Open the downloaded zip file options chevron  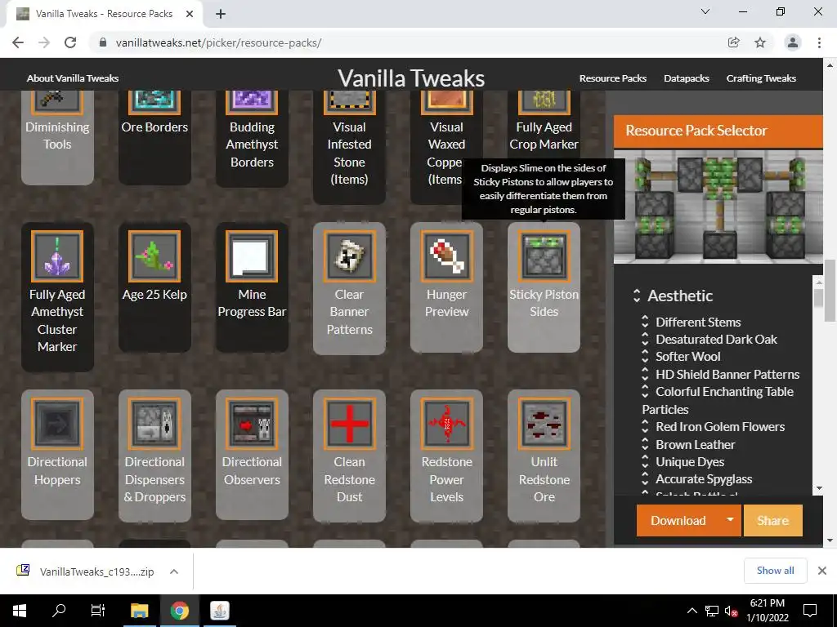[x=173, y=571]
